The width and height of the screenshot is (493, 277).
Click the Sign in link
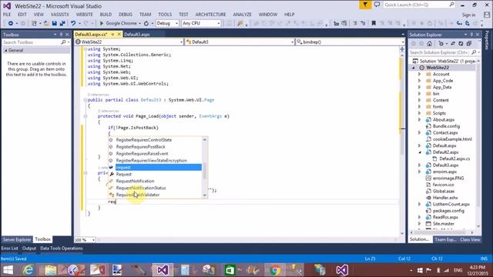[468, 15]
